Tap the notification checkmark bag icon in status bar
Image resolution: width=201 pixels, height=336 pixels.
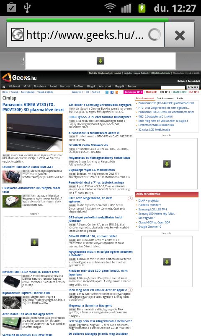tap(11, 8)
